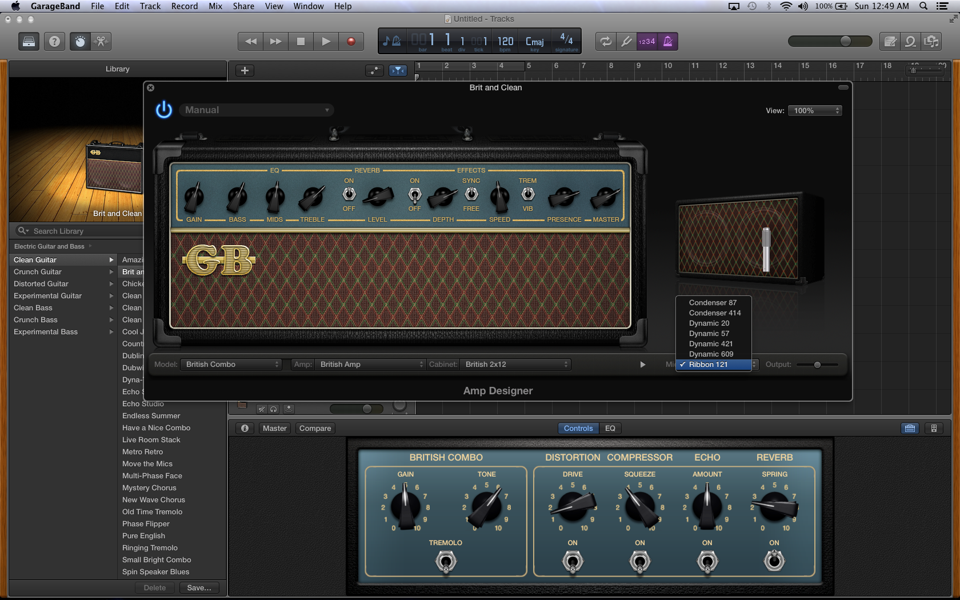Open the Media Browser icon
Screen dimensions: 960x600
coord(931,41)
